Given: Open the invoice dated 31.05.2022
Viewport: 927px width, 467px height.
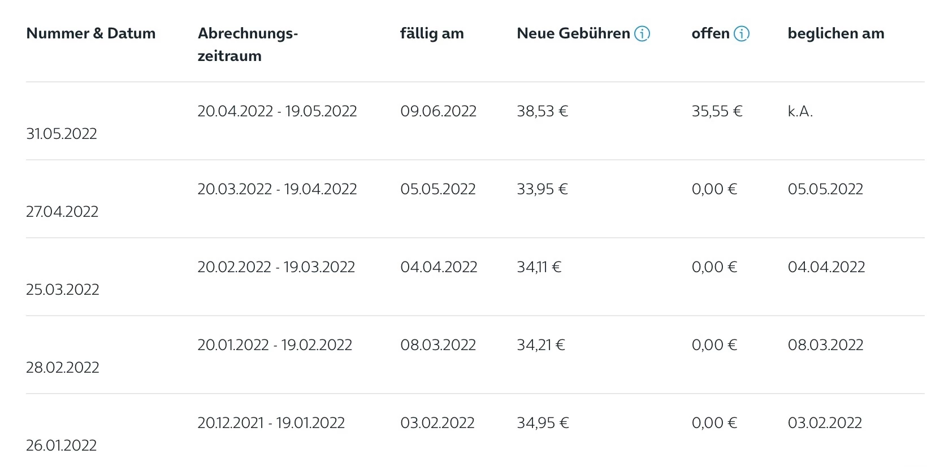Looking at the screenshot, I should [62, 134].
